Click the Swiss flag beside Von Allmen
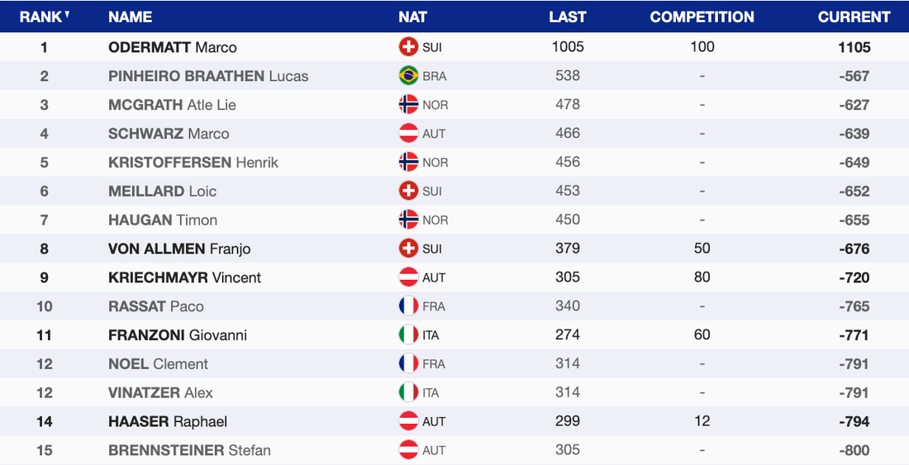The width and height of the screenshot is (909, 465). [408, 249]
